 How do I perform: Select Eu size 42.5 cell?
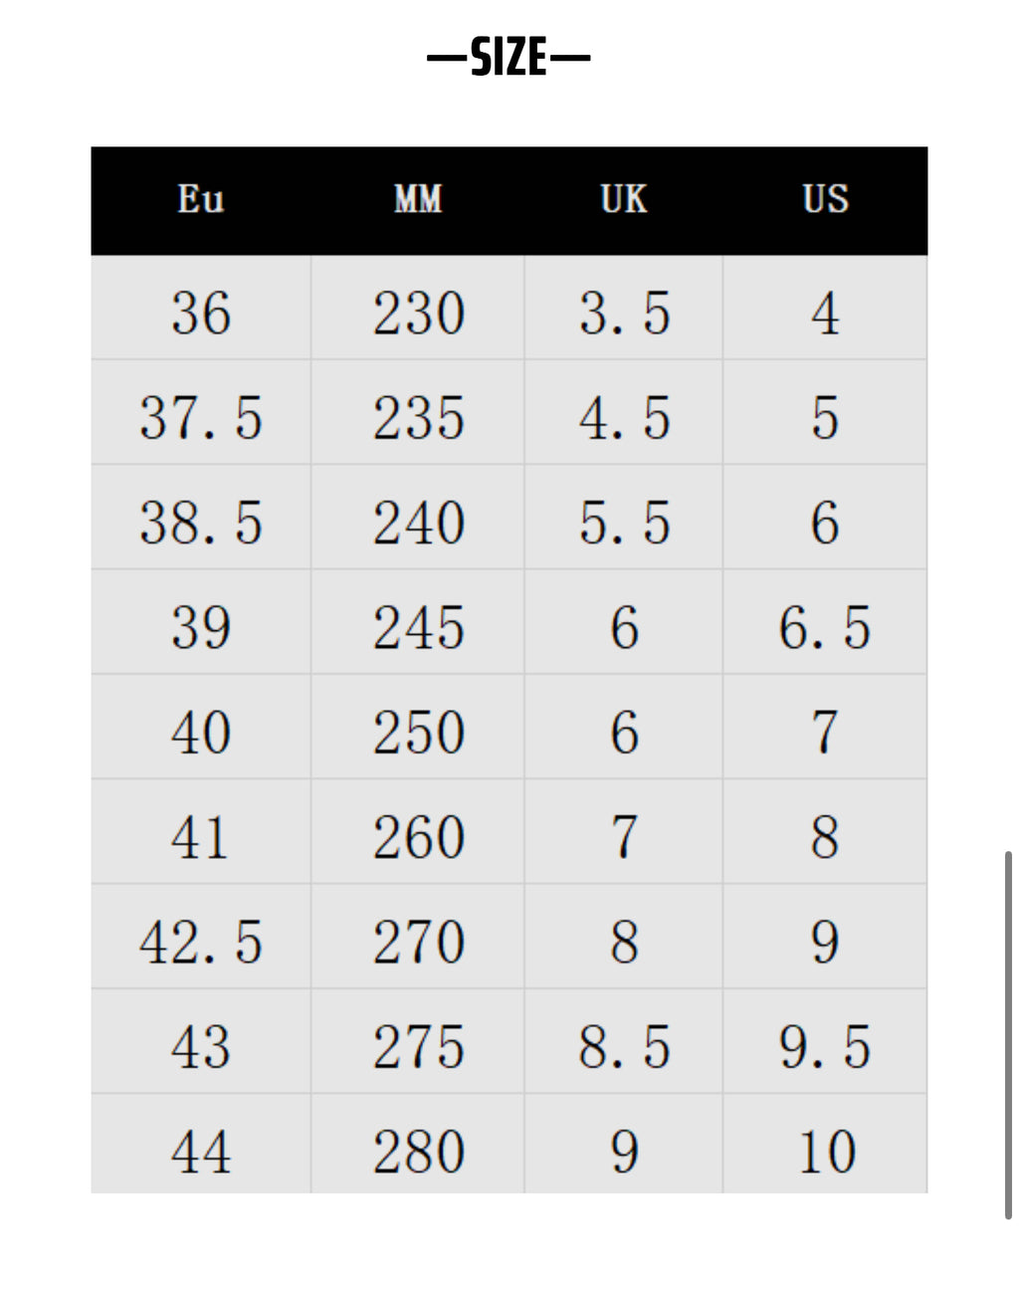pos(201,942)
